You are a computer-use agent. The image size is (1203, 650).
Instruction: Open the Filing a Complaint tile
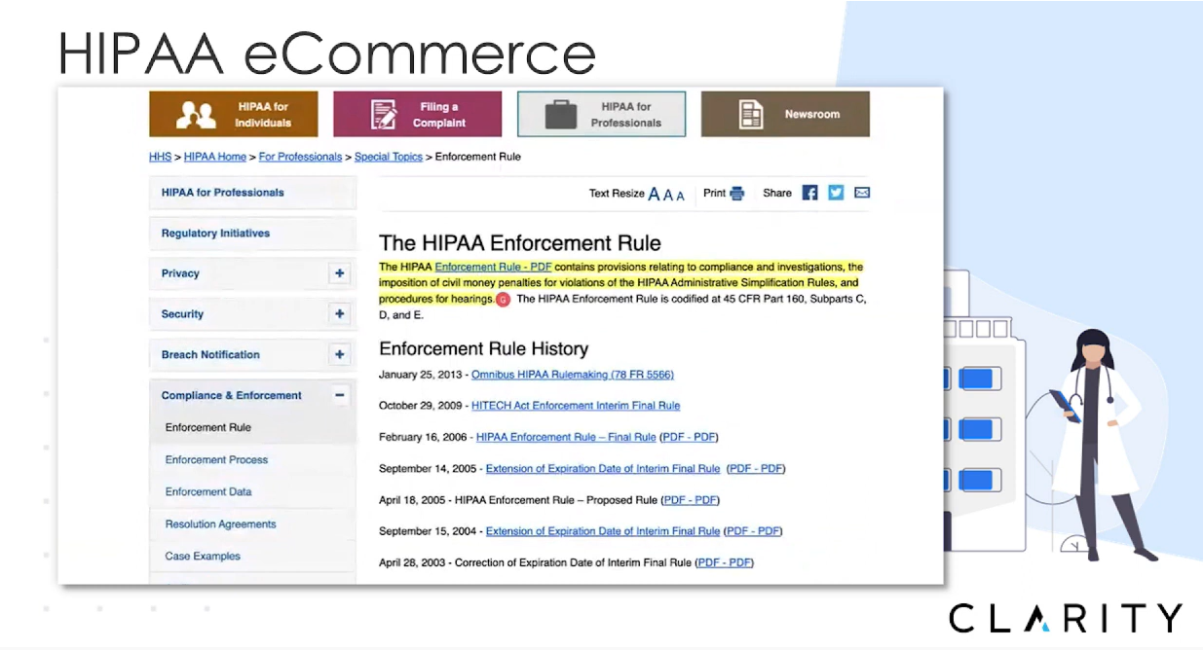tap(417, 114)
